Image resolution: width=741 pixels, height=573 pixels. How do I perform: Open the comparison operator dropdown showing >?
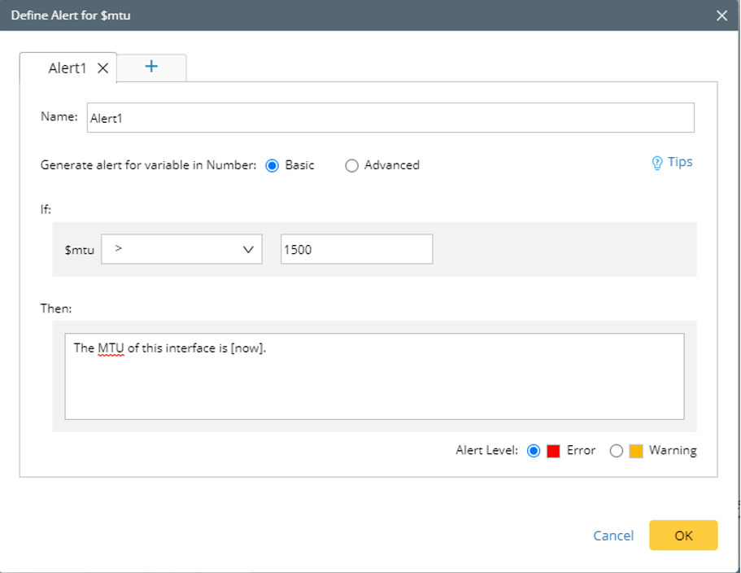click(181, 249)
